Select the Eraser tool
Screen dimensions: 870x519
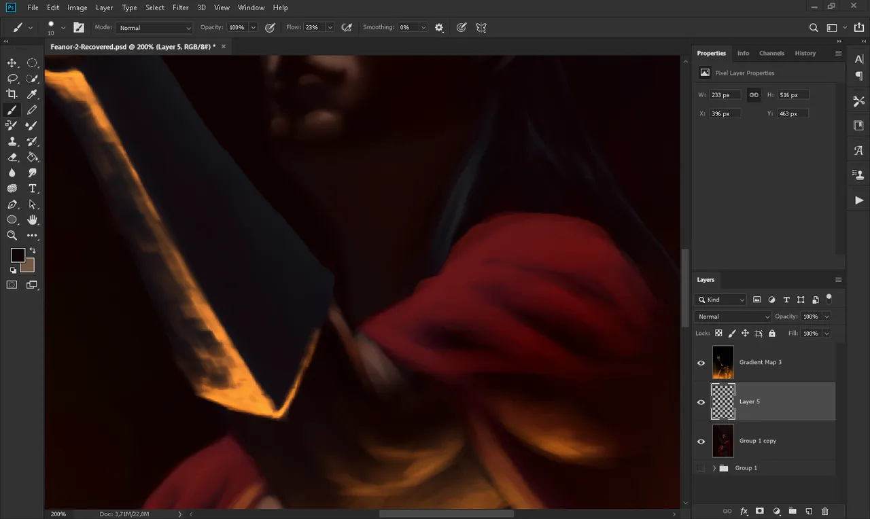click(12, 157)
